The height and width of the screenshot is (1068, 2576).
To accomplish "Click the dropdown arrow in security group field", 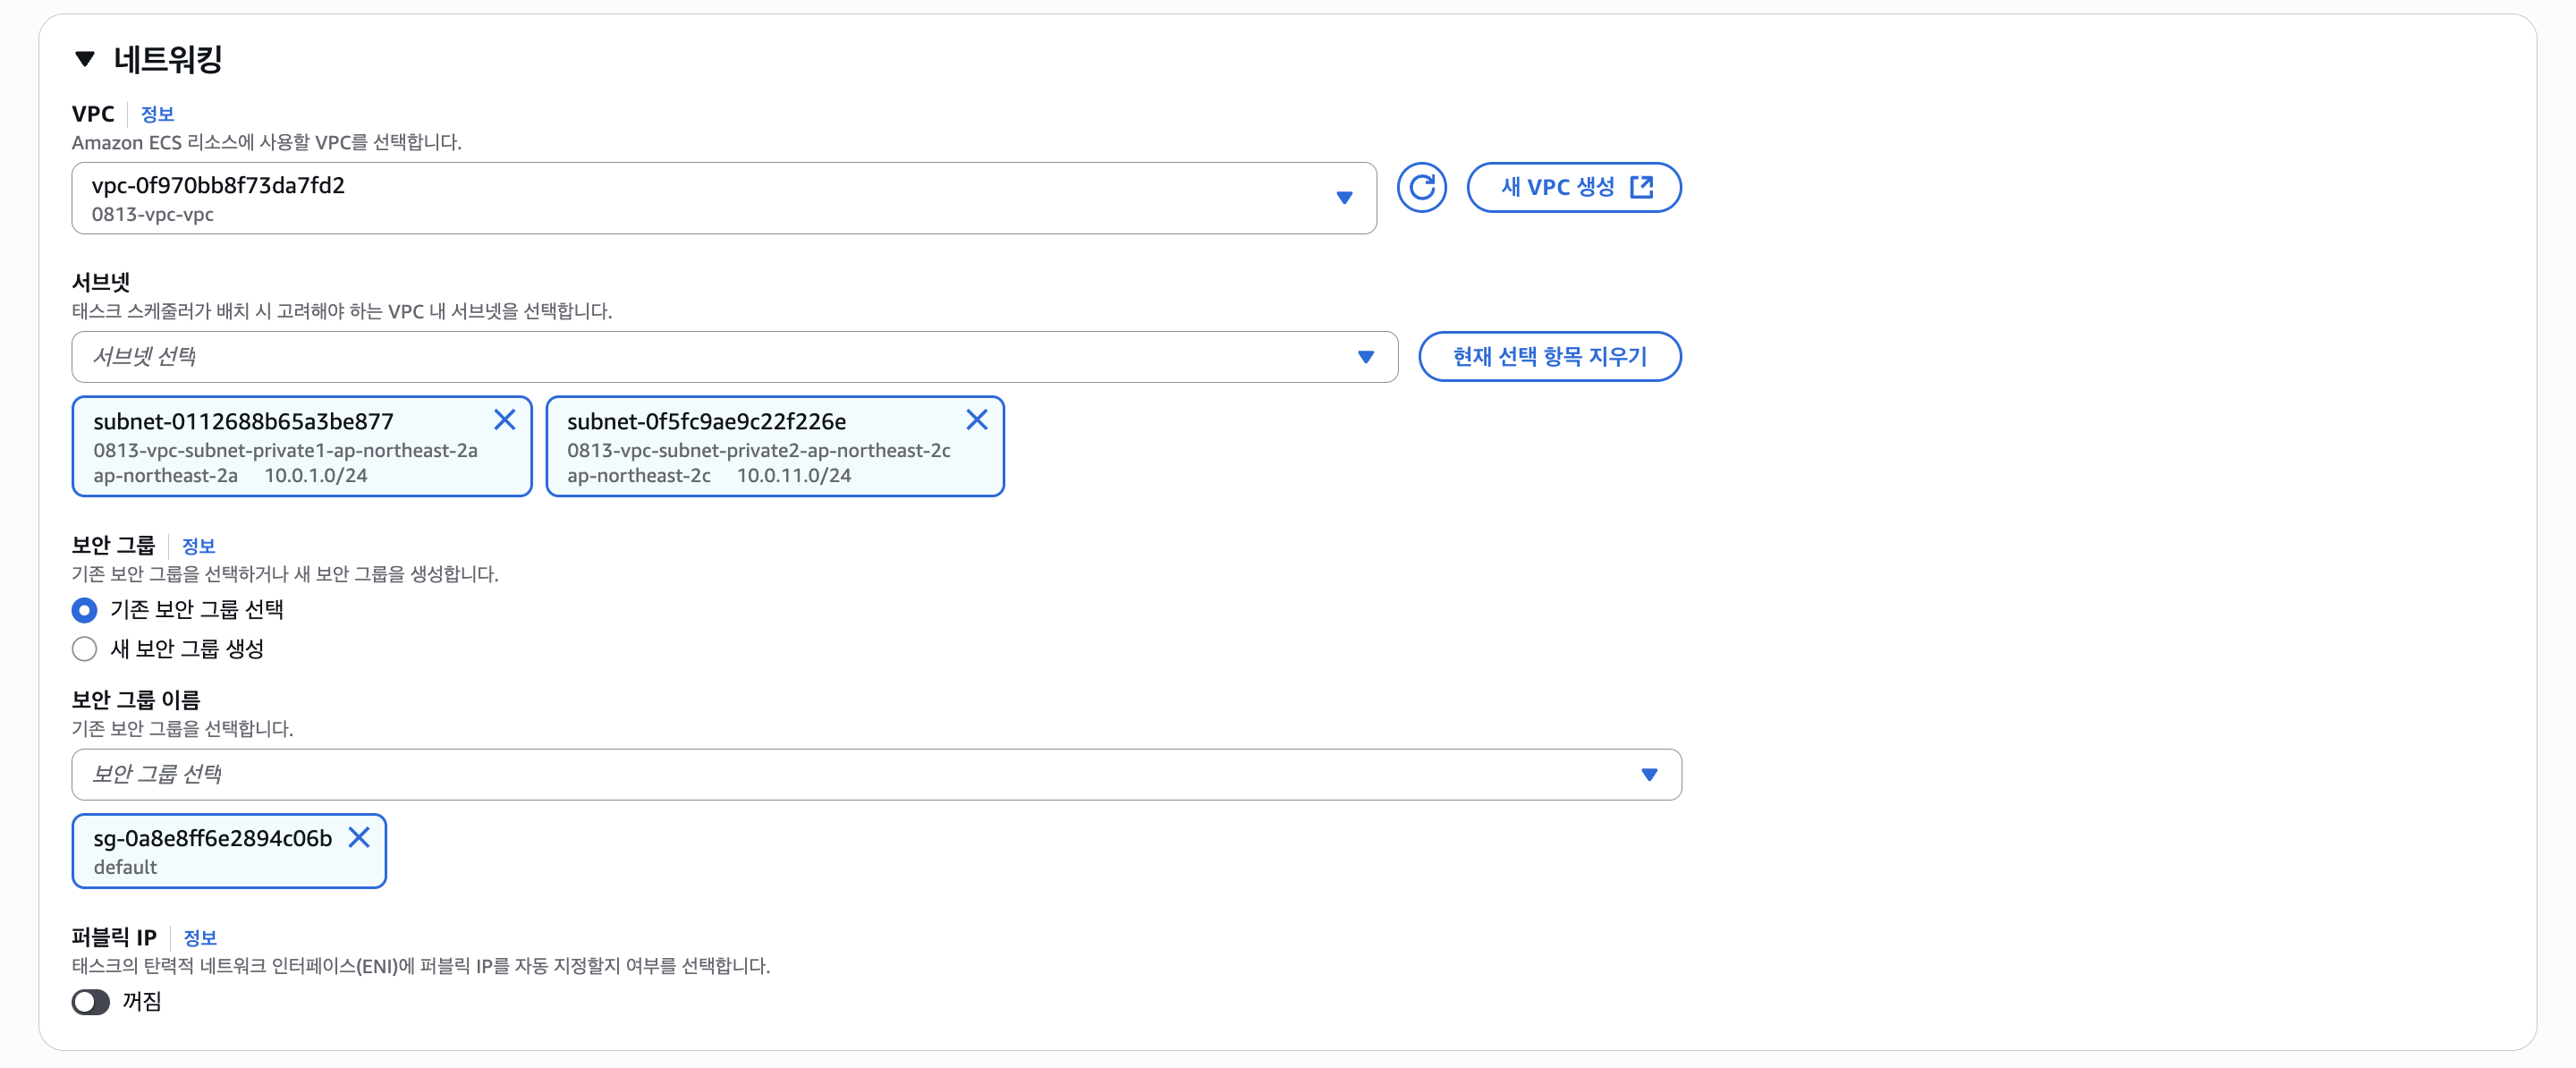I will (x=1649, y=774).
